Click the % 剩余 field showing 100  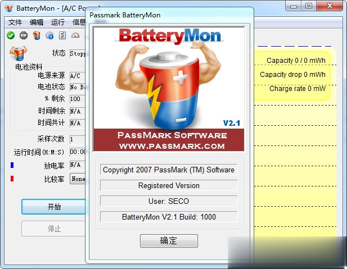click(x=78, y=99)
